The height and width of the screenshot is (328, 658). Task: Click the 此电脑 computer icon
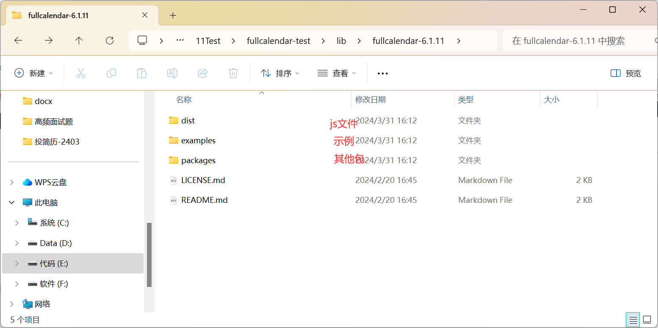pos(28,202)
